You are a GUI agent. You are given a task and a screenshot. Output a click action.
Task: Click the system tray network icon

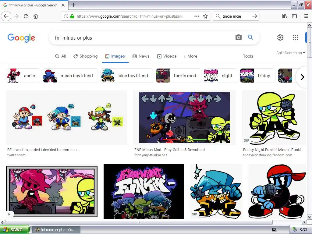pos(295,229)
